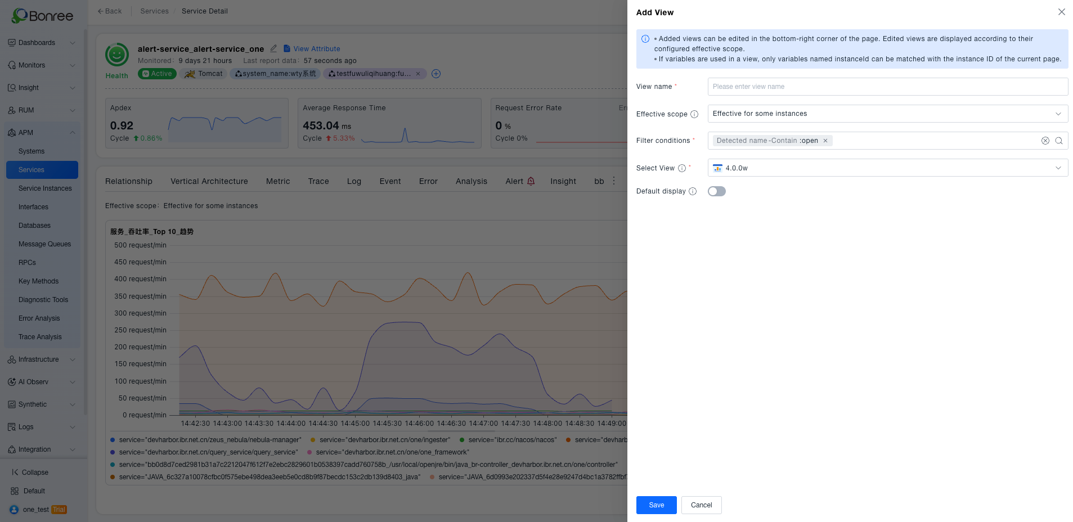Click the Bonree logo

point(43,16)
